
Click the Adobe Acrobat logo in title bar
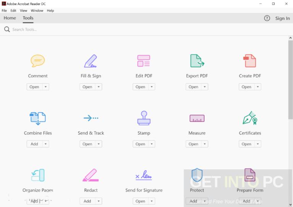pos(4,3)
